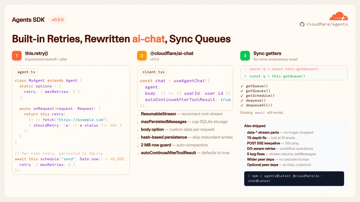360x202 pixels.
Task: Click the checkmark next to getQueue()
Action: coord(242,86)
